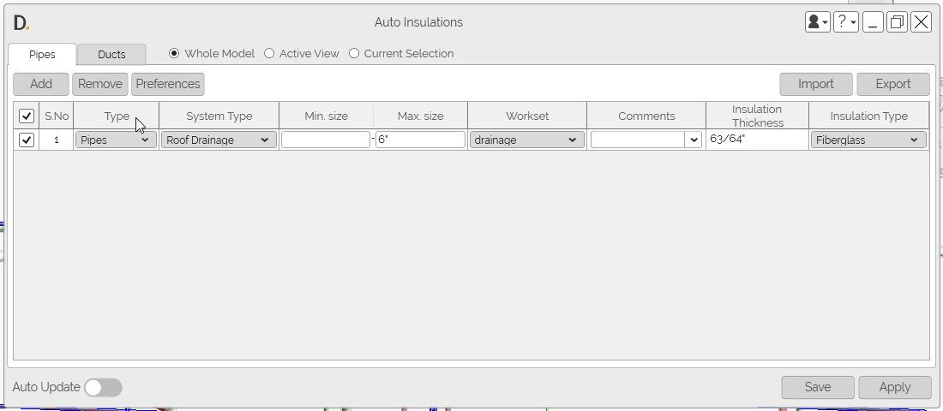Screen dimensions: 943x411
Task: Select the Whole Model radio option
Action: (212, 53)
